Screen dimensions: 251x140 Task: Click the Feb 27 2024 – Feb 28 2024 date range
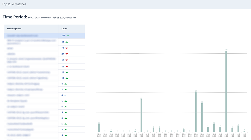[x=52, y=18]
